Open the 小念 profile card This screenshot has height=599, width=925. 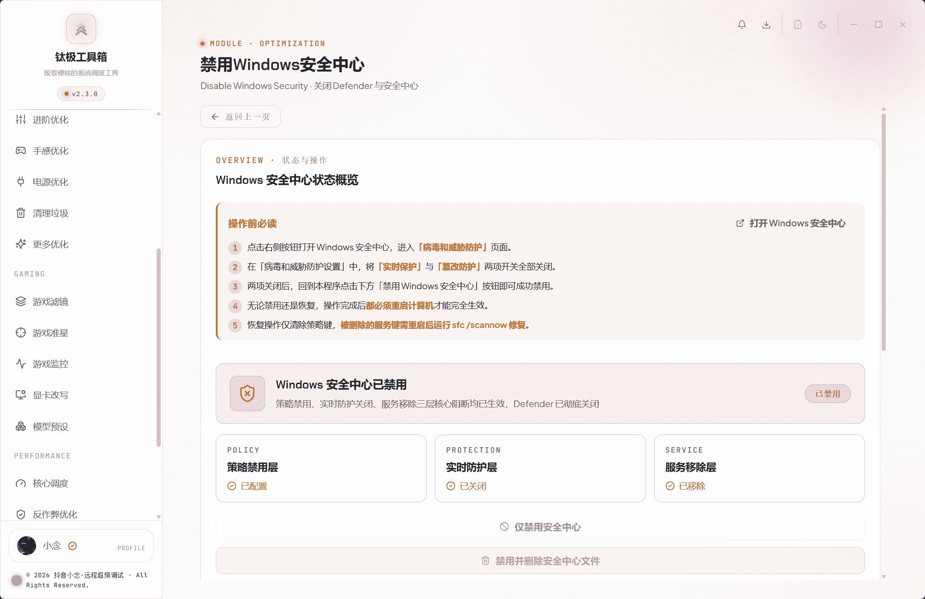tap(81, 546)
